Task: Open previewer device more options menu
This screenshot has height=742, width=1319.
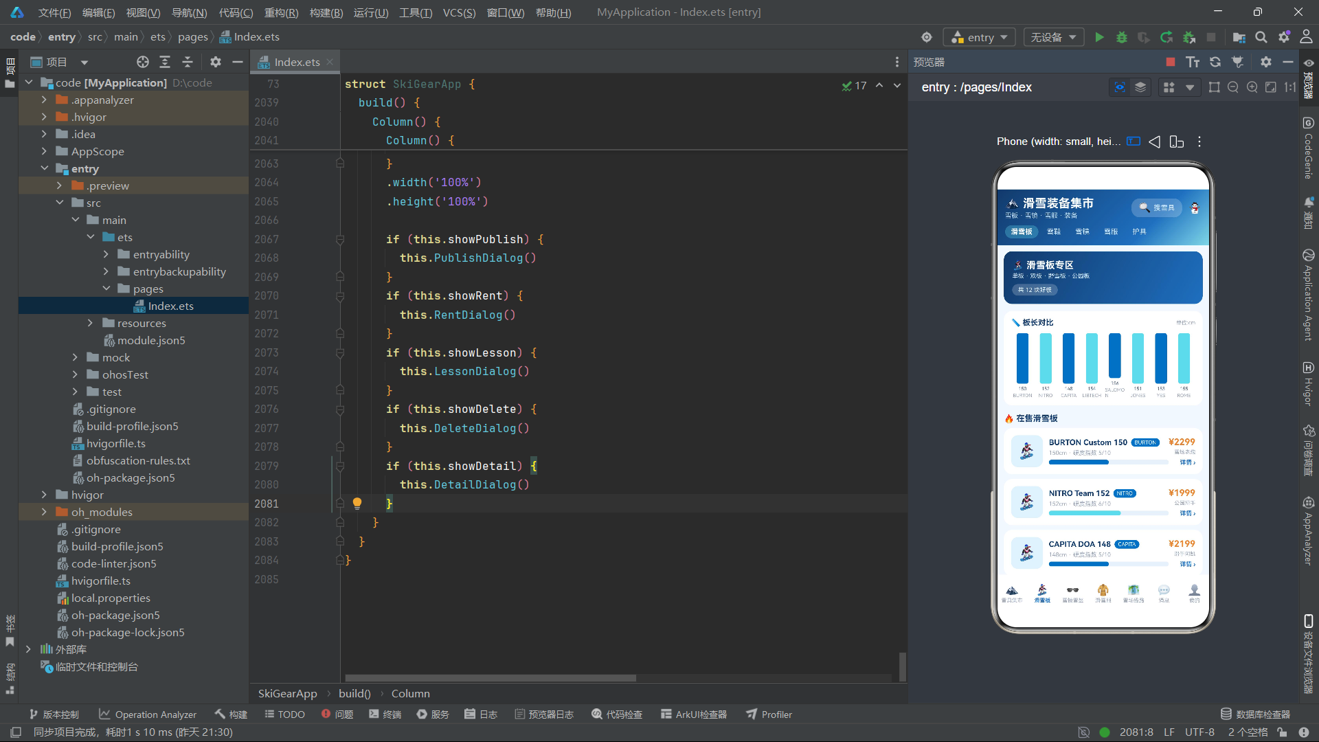Action: 1199,142
